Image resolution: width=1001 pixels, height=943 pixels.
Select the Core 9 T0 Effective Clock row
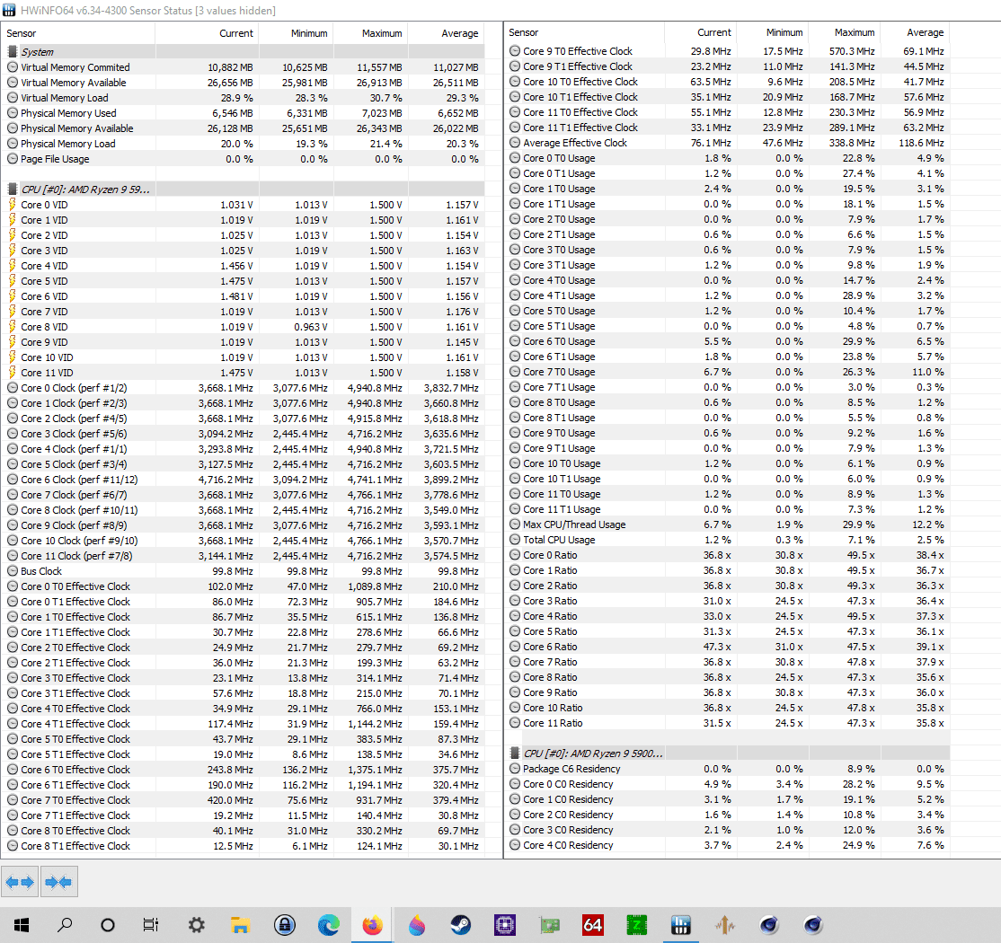(727, 51)
